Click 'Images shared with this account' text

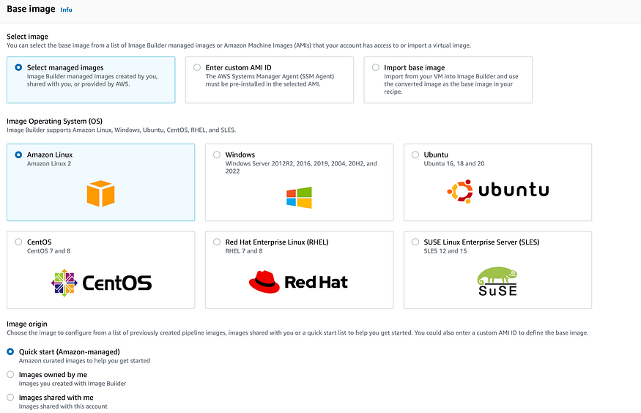click(63, 406)
